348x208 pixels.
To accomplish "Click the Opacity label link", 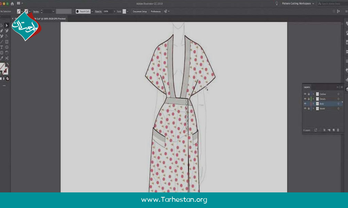I will click(x=98, y=11).
